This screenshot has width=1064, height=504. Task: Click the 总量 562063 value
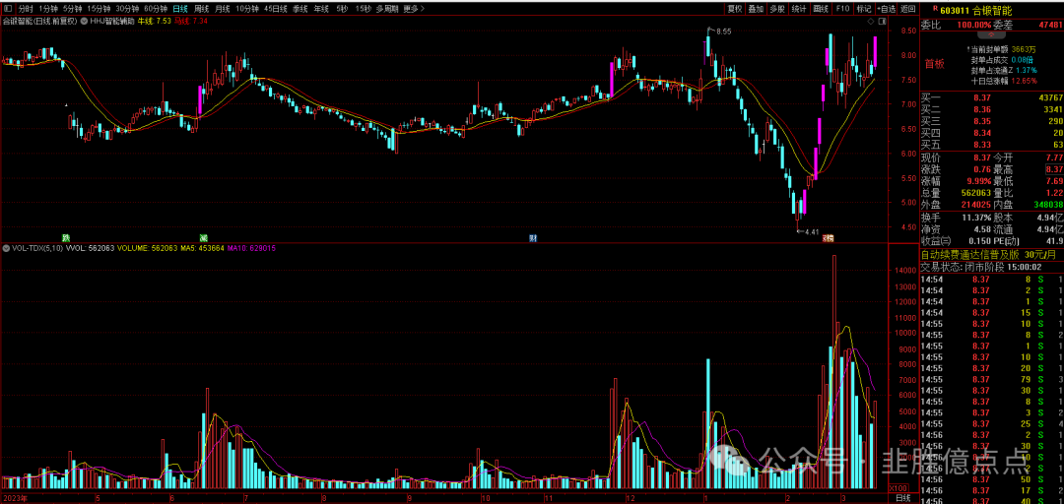[x=973, y=192]
